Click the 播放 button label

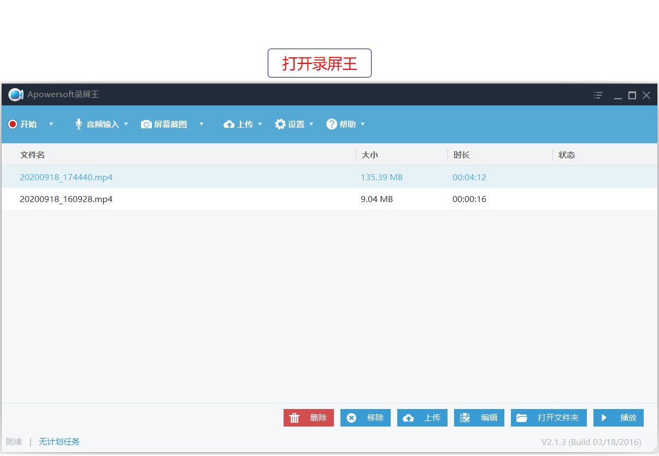(628, 418)
